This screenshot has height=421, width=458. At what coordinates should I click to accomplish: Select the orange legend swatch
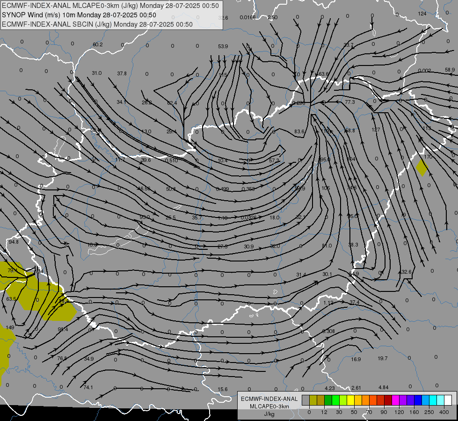[366, 400]
